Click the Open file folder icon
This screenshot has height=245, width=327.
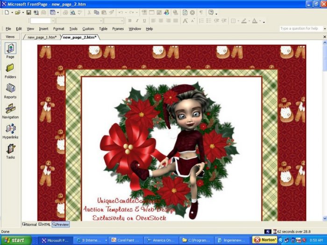click(x=18, y=13)
